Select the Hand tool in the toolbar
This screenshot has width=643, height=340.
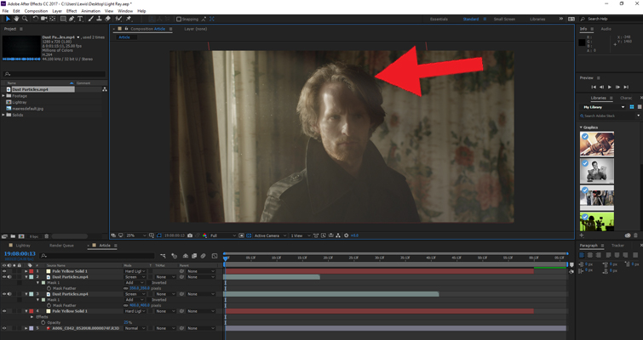click(x=18, y=19)
